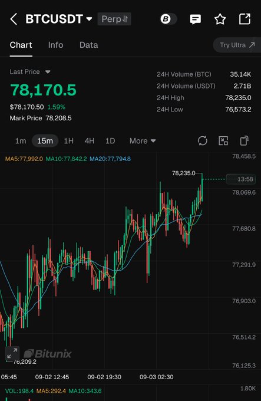Expand the Last Price dropdown arrow
The width and height of the screenshot is (261, 401).
(x=48, y=72)
